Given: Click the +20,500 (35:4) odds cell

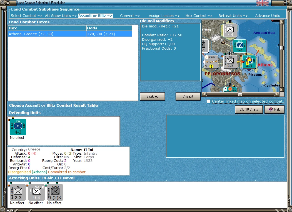Looking at the screenshot, I should coord(109,34).
